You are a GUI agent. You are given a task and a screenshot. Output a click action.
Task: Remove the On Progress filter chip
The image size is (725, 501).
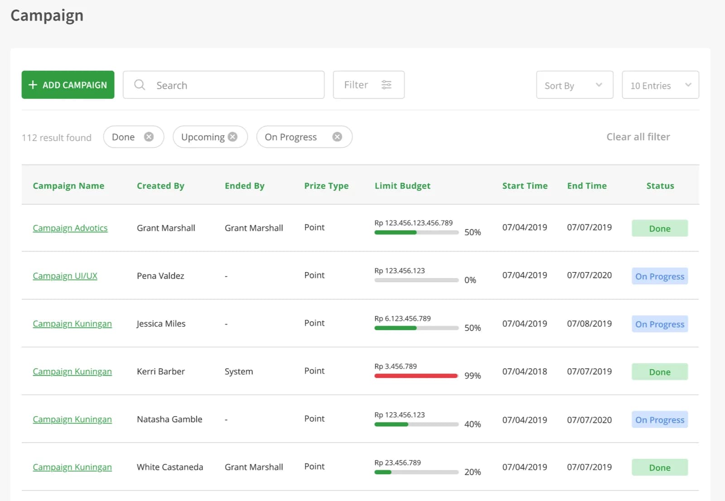point(337,137)
